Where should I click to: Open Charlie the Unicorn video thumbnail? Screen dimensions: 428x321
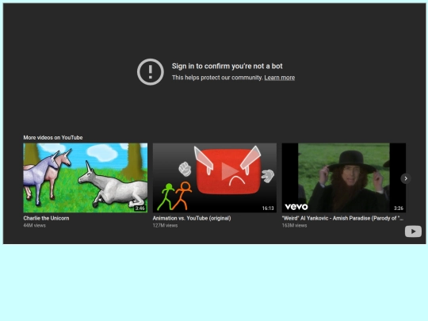pyautogui.click(x=85, y=178)
